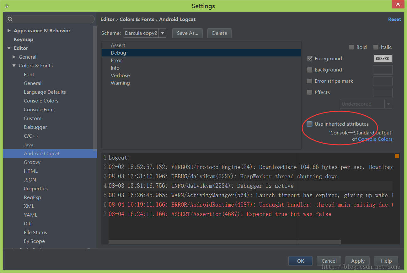The image size is (407, 273).
Task: Enable the Effects checkbox
Action: 310,92
